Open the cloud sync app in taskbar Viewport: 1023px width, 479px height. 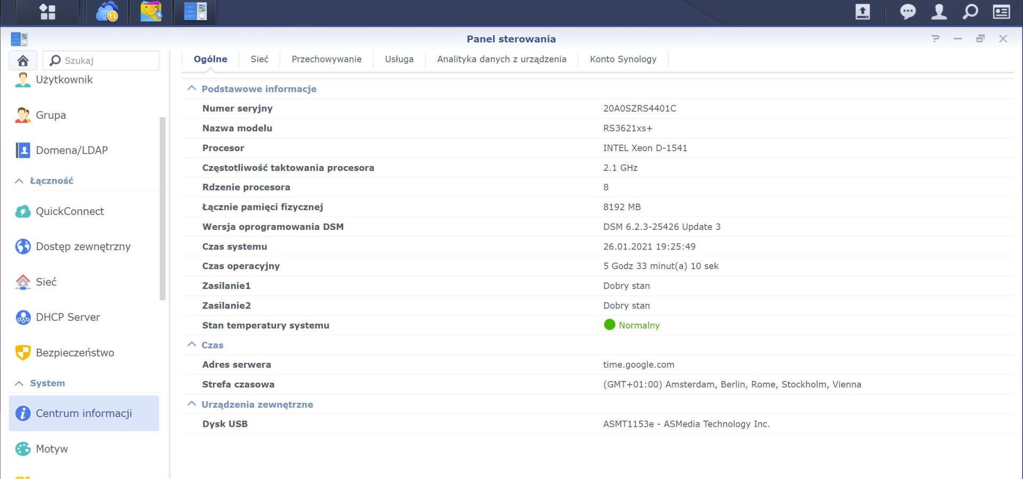tap(107, 12)
